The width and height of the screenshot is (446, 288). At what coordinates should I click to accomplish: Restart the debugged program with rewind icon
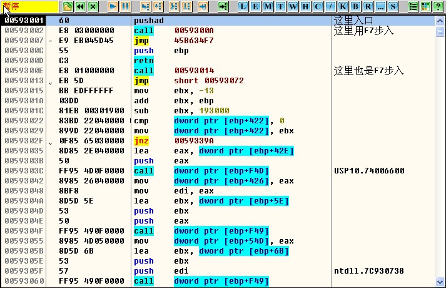pyautogui.click(x=81, y=6)
